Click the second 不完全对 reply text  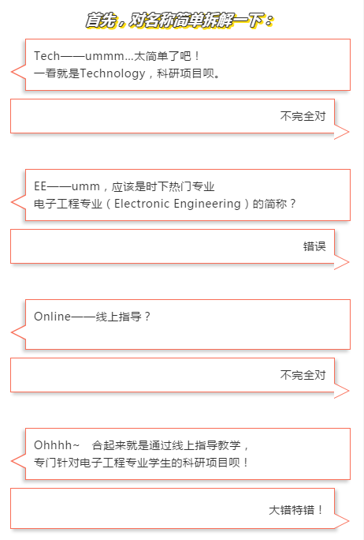coord(303,375)
